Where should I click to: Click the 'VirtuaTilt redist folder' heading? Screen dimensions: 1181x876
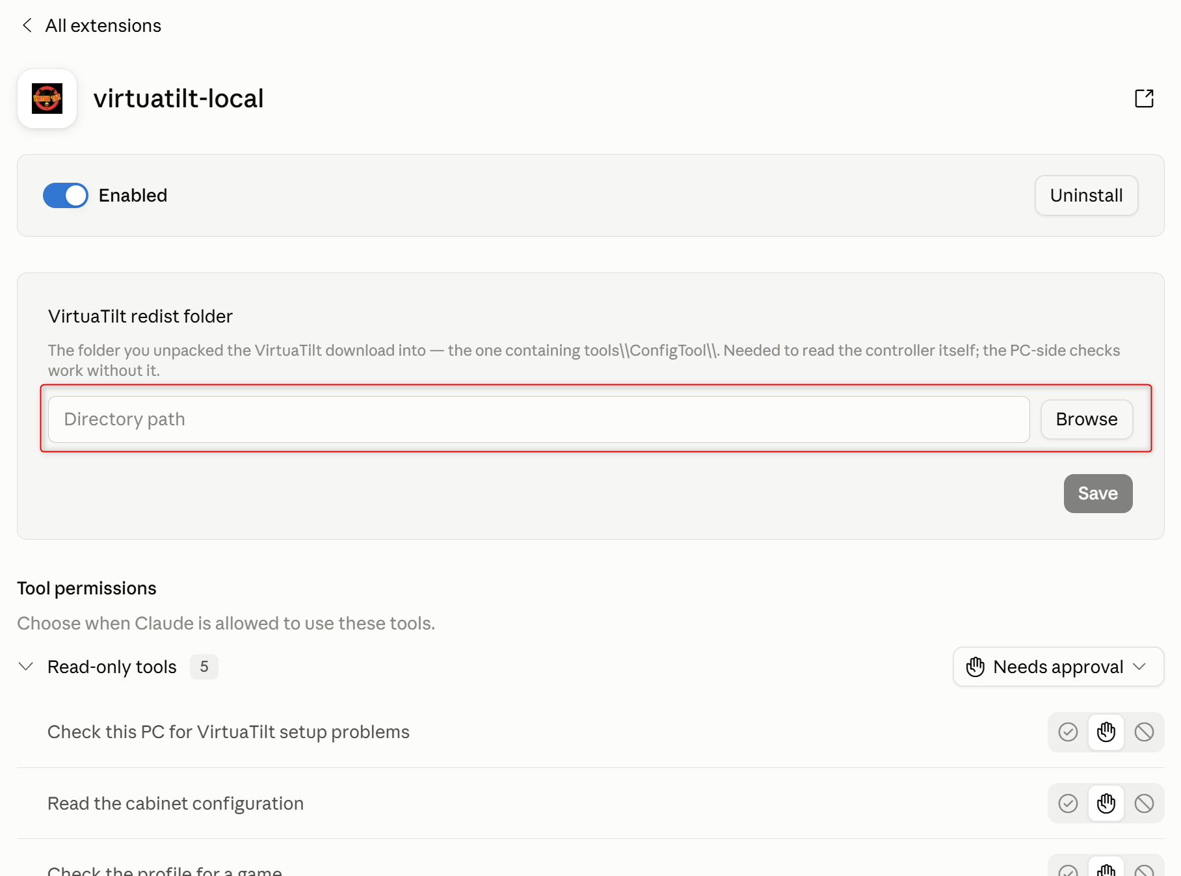coord(140,317)
